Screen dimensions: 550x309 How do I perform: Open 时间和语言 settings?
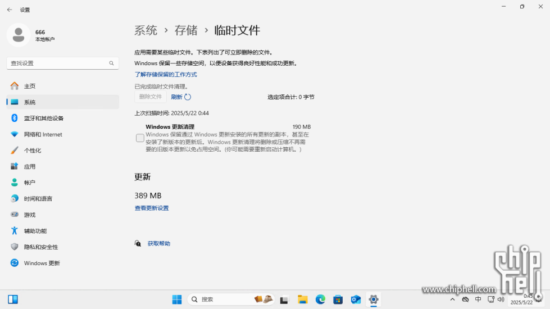[63, 199]
